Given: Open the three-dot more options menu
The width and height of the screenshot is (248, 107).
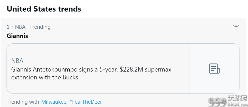Looking at the screenshot, I should pos(236,26).
